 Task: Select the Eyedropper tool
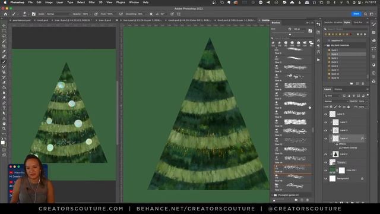[x=4, y=52]
